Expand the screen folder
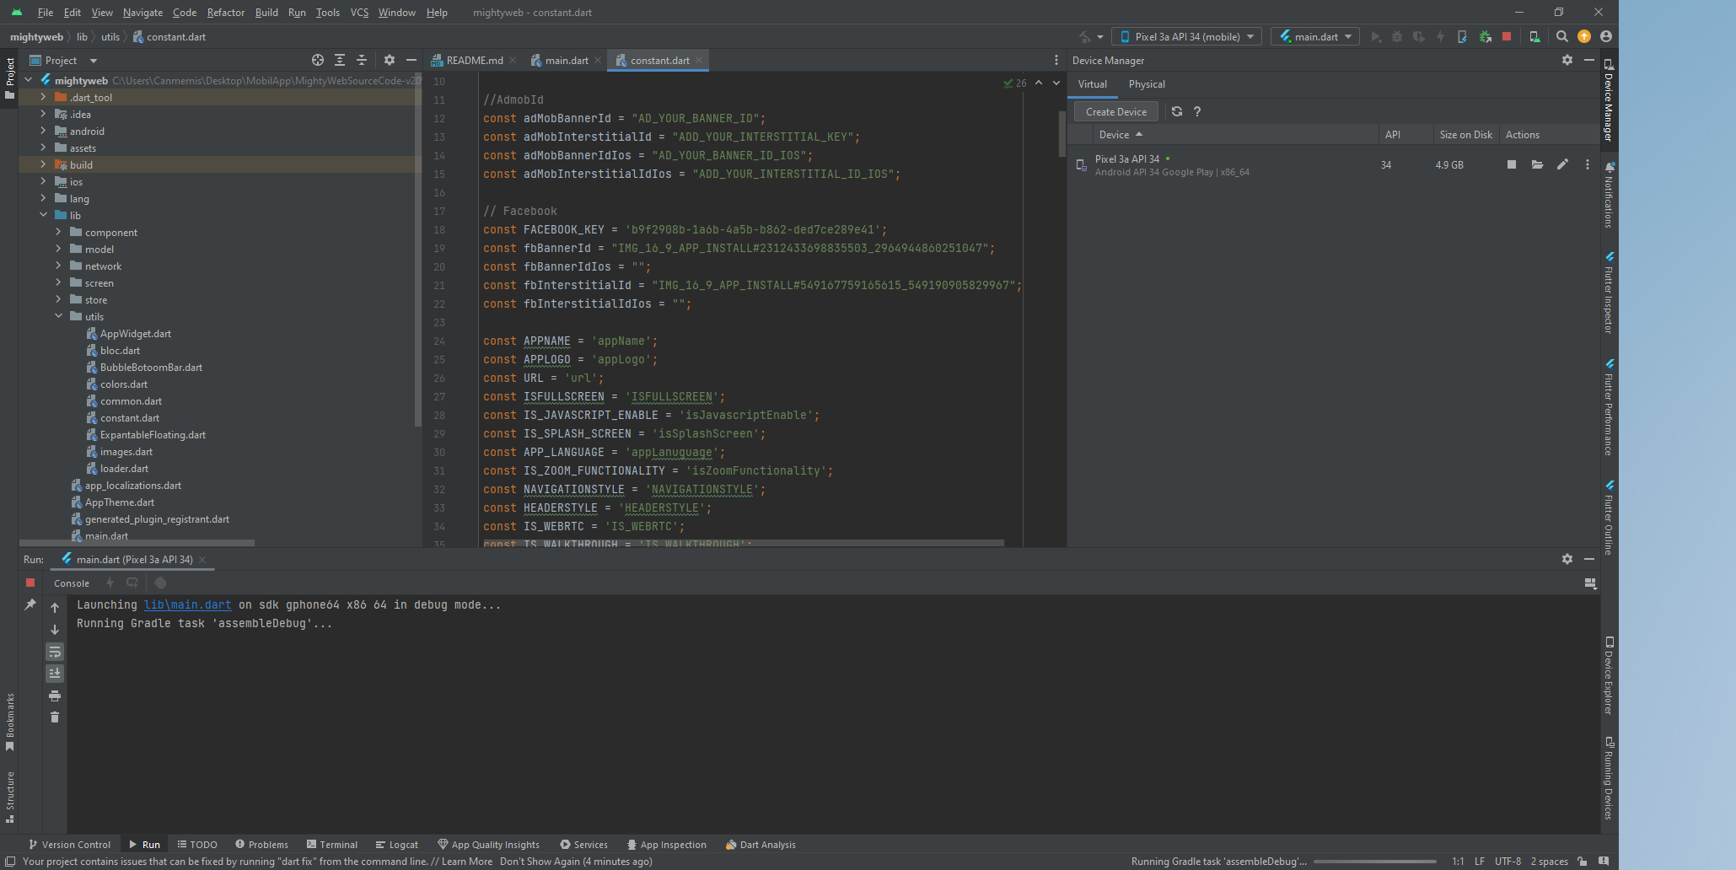 (x=58, y=282)
